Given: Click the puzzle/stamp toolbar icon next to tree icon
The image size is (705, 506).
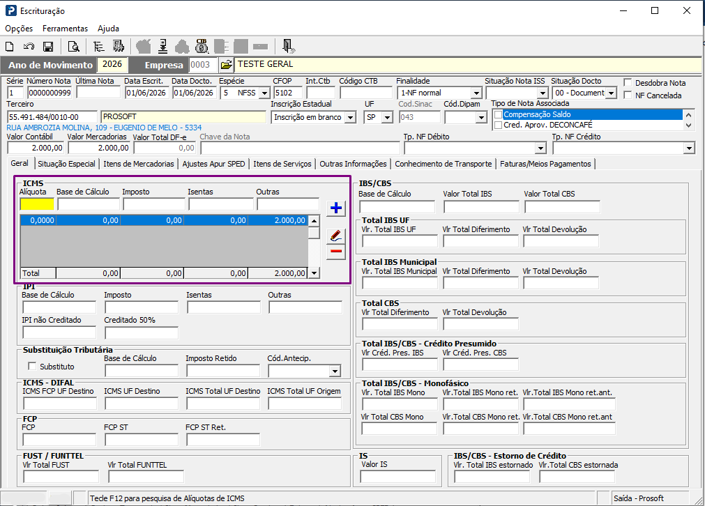Looking at the screenshot, I should pyautogui.click(x=119, y=46).
